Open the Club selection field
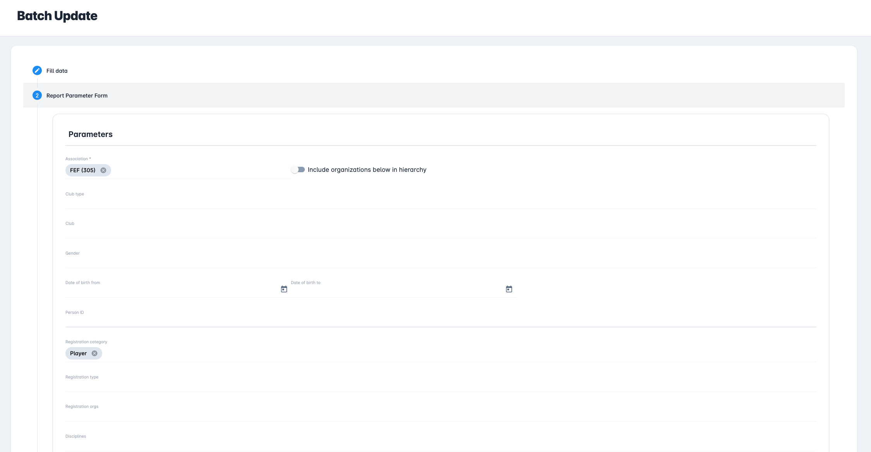The image size is (871, 452). tap(441, 231)
